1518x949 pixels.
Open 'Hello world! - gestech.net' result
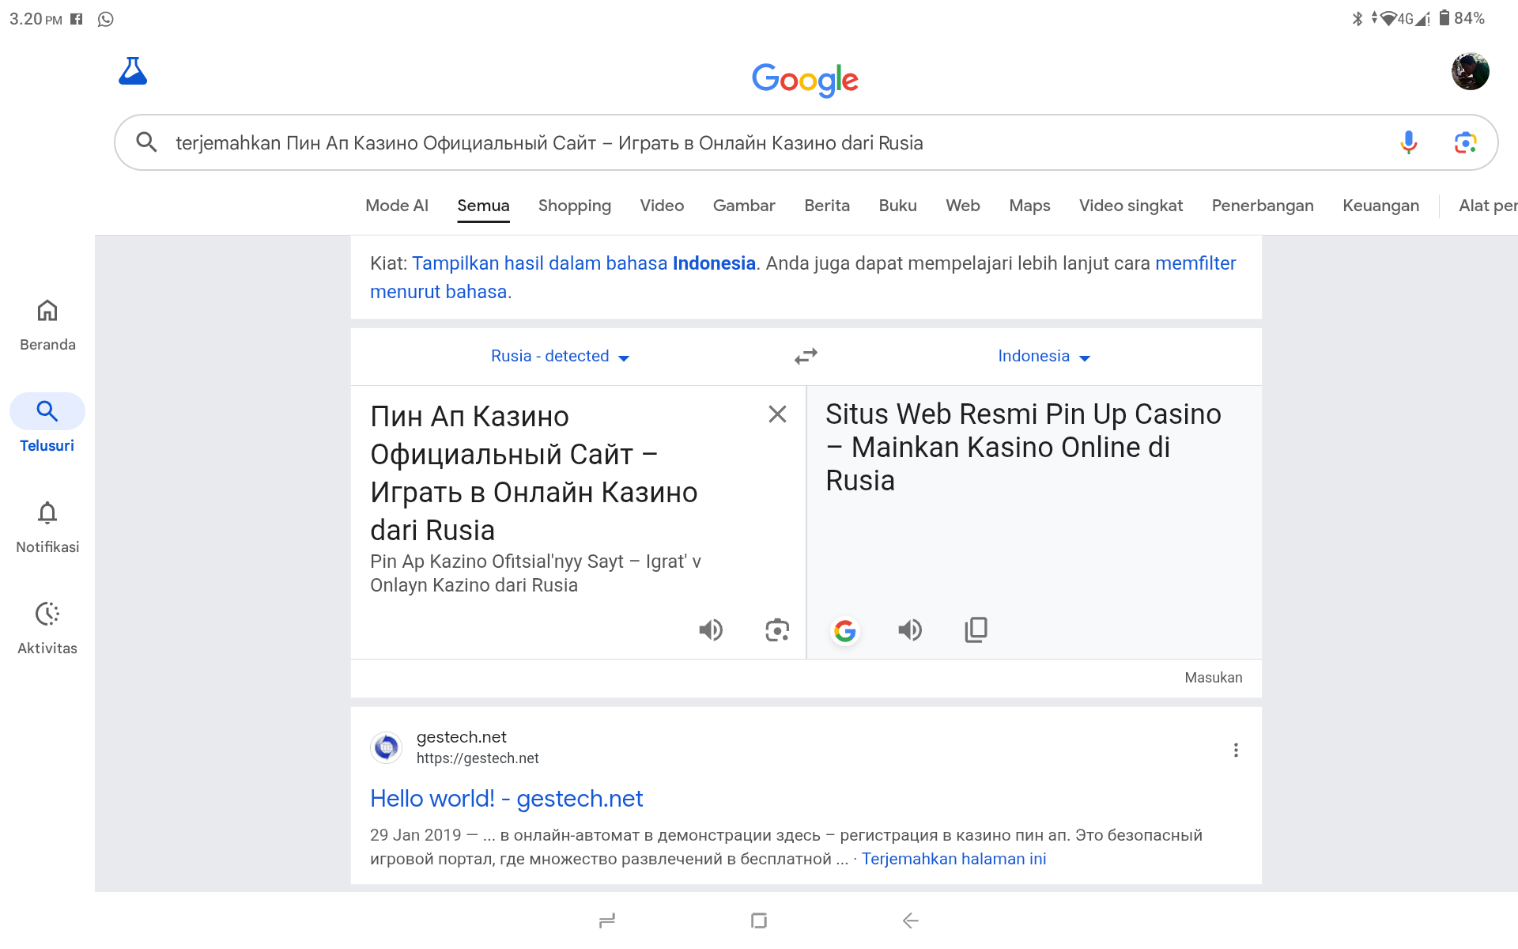coord(506,799)
